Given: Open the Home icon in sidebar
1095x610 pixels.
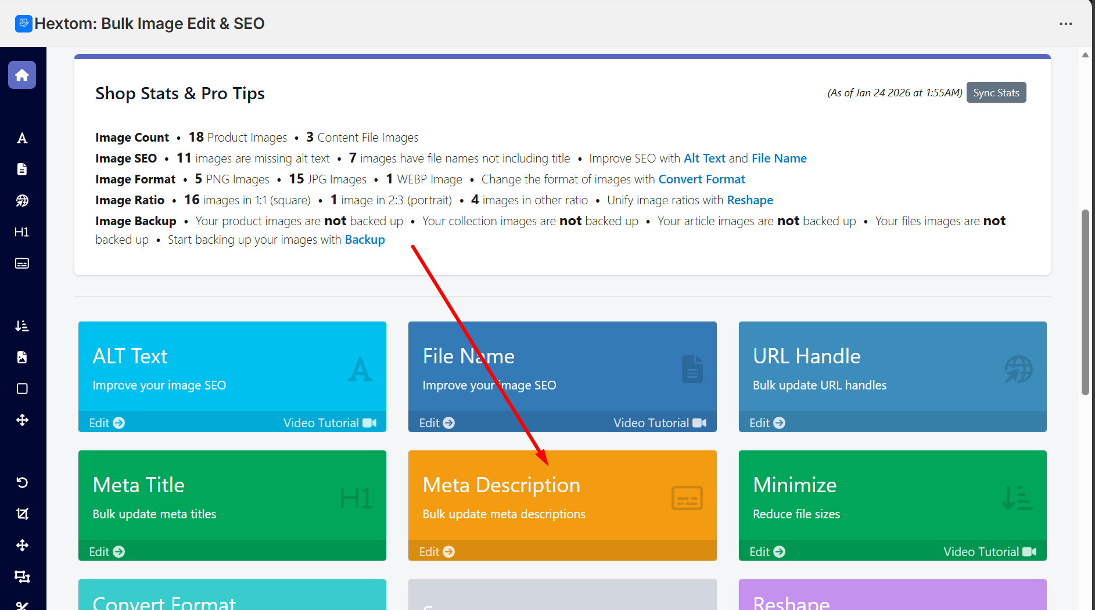Looking at the screenshot, I should (x=22, y=75).
